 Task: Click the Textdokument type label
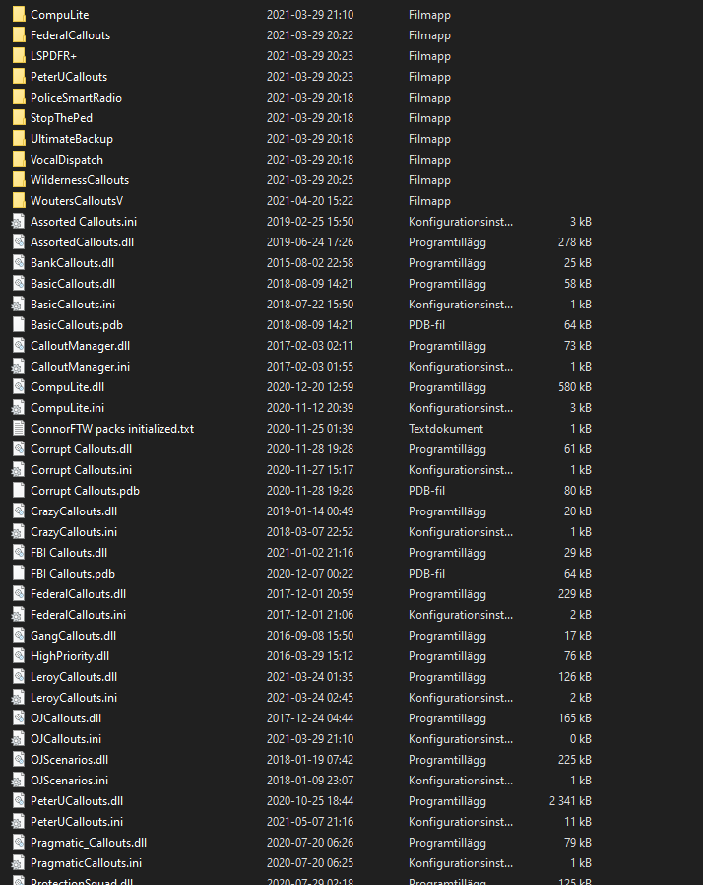tap(446, 429)
